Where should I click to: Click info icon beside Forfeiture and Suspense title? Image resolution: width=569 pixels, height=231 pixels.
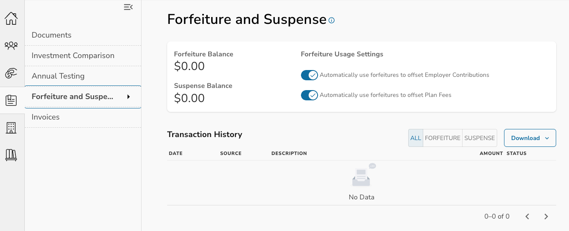pyautogui.click(x=332, y=20)
